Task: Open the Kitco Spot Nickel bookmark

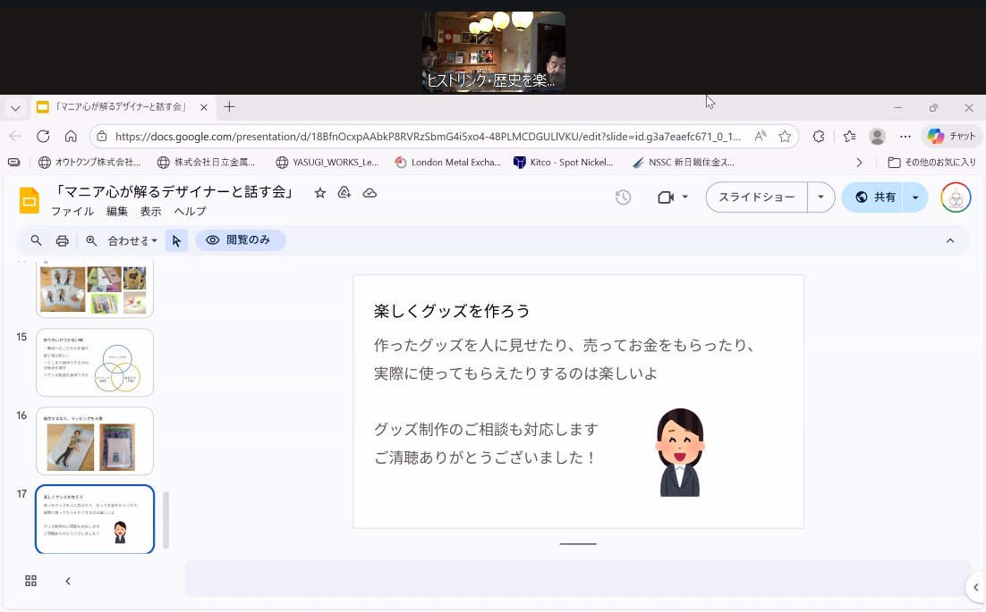Action: pos(563,162)
